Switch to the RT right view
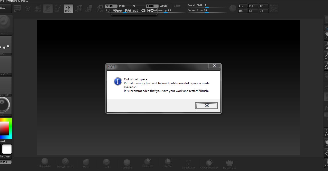The image size is (328, 171). pyautogui.click(x=253, y=6)
